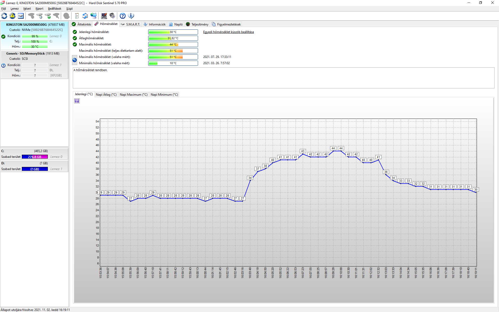499x312 pixels.
Task: Click the refresh disk status icon
Action: pos(4,16)
